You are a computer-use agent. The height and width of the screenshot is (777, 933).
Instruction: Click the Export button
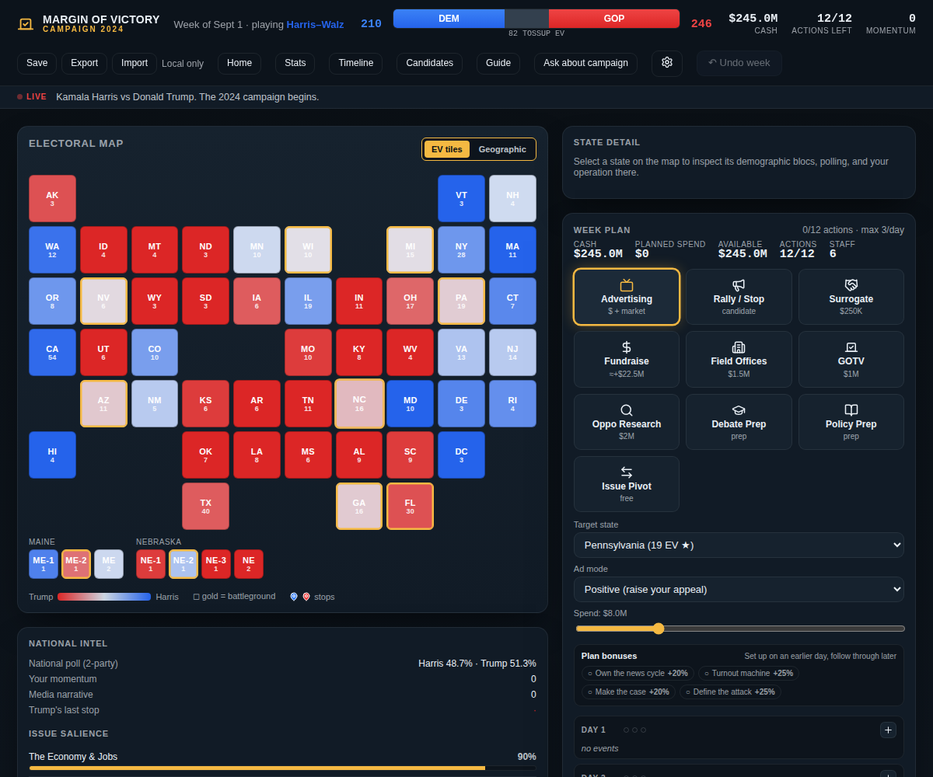(x=84, y=64)
